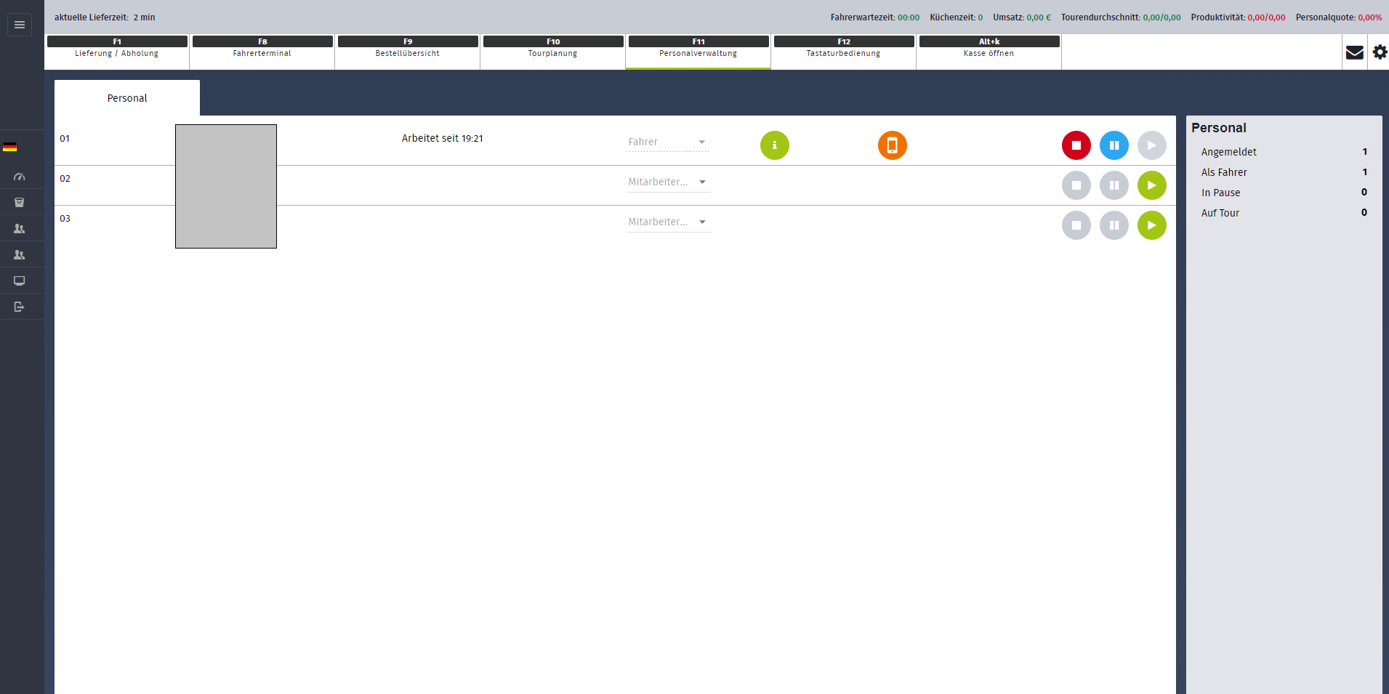Open the F8 Fahrerterminal tab

coord(262,52)
